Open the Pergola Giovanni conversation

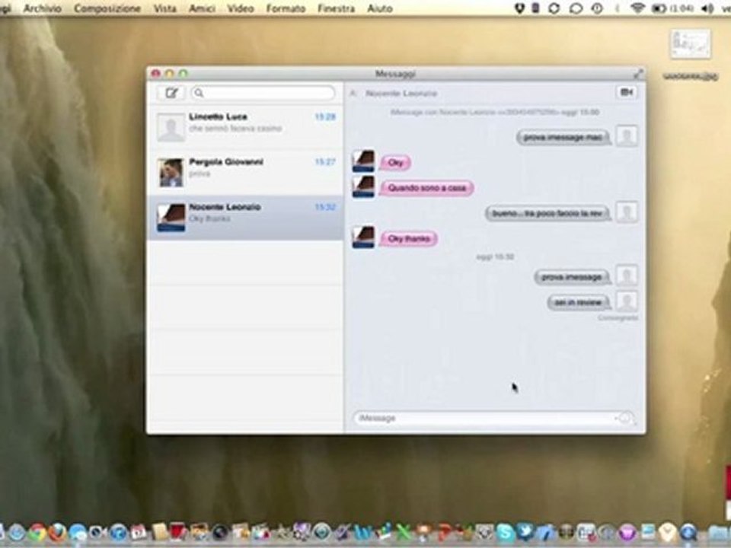point(246,173)
